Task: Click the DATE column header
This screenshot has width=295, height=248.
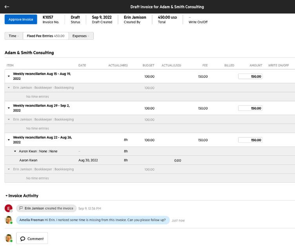Action: tap(82, 65)
